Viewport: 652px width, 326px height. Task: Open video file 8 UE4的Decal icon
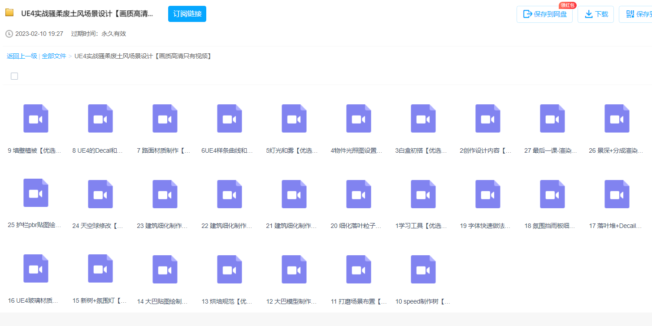[x=100, y=118]
